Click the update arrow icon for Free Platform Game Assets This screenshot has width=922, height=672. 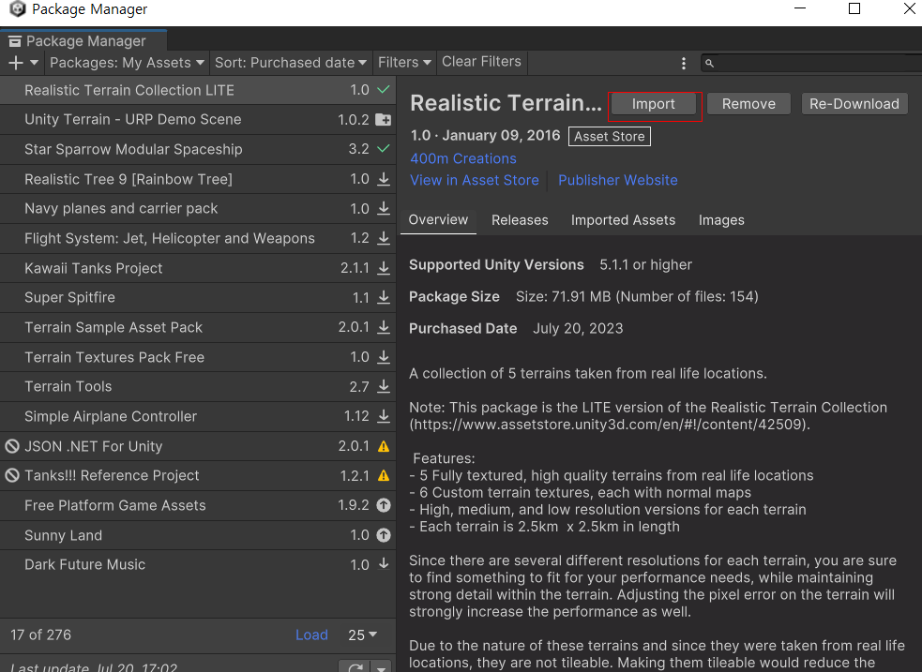[x=384, y=505]
